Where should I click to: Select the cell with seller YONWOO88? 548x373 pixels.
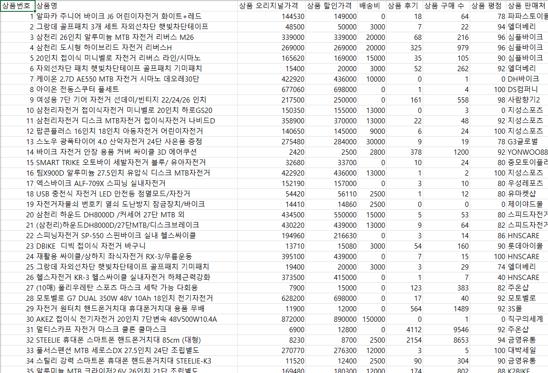(527, 152)
